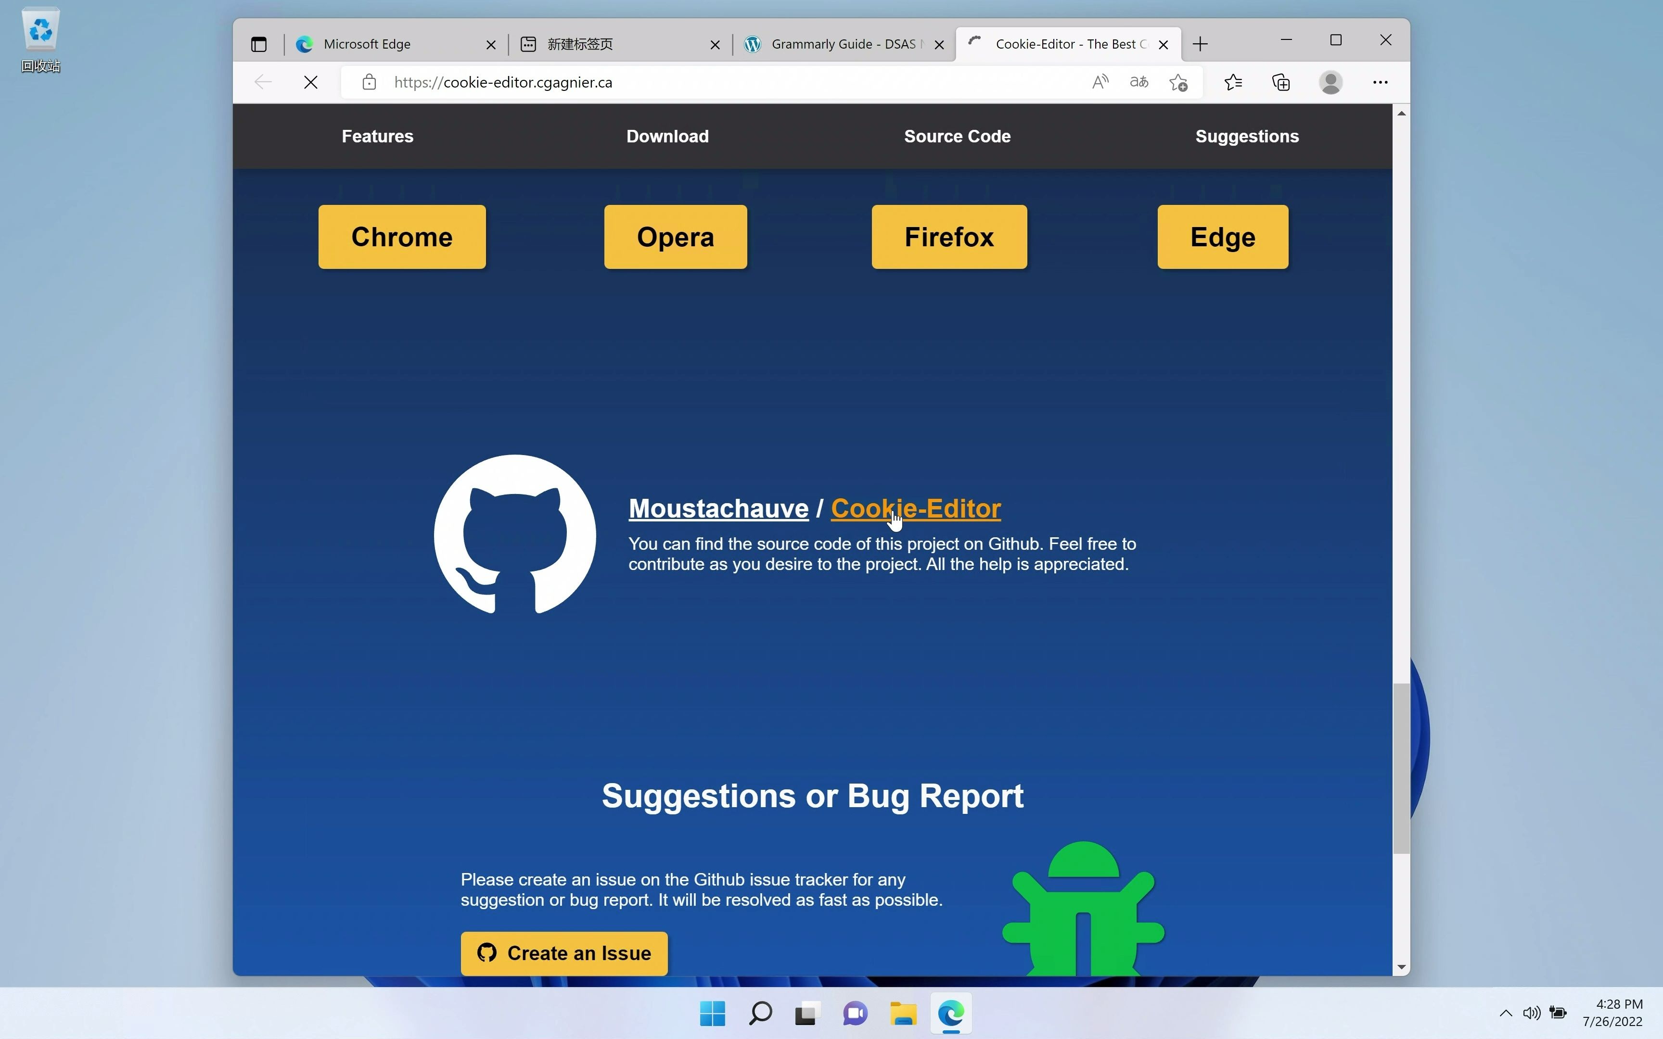This screenshot has height=1039, width=1663.
Task: Open the volume control tray icon
Action: (1532, 1013)
